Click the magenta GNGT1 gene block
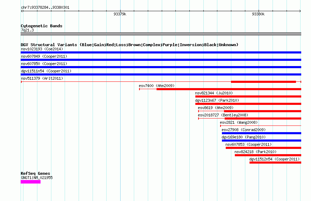 click(30, 182)
